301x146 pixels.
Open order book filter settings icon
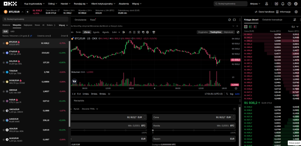click(295, 20)
